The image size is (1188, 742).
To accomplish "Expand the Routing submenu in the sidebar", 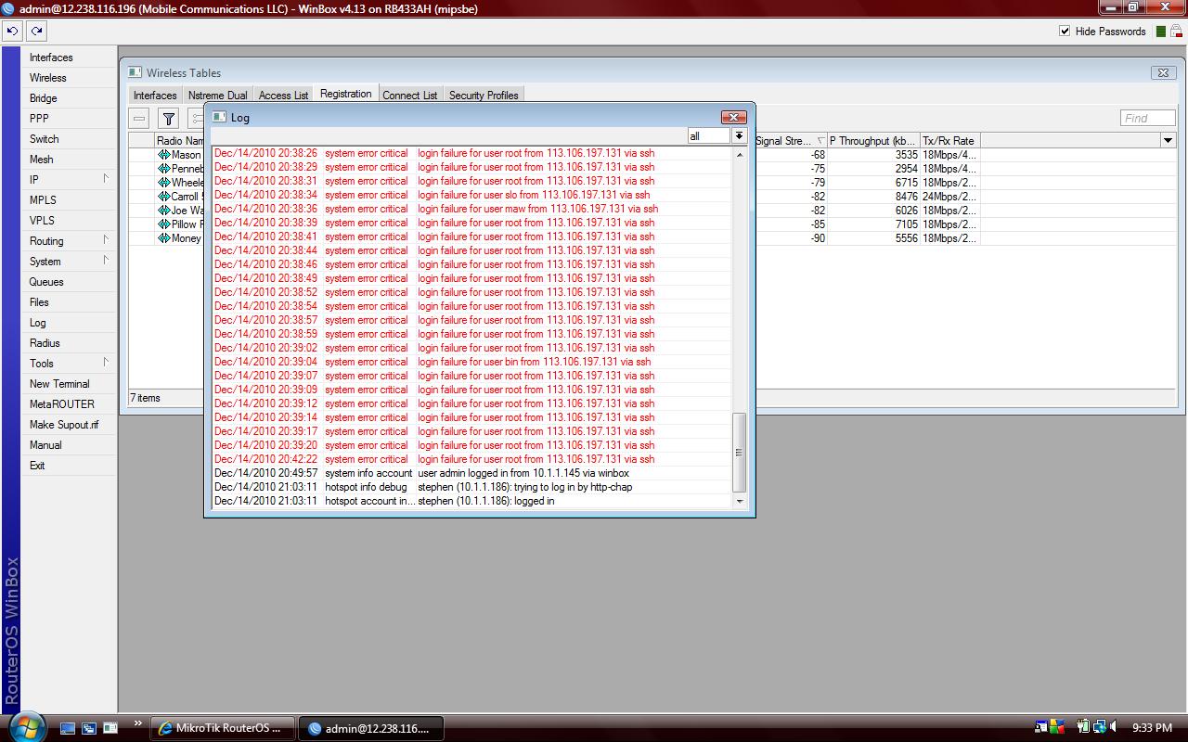I will (46, 241).
